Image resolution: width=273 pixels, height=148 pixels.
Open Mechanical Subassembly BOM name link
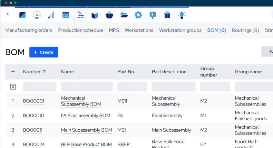81,101
